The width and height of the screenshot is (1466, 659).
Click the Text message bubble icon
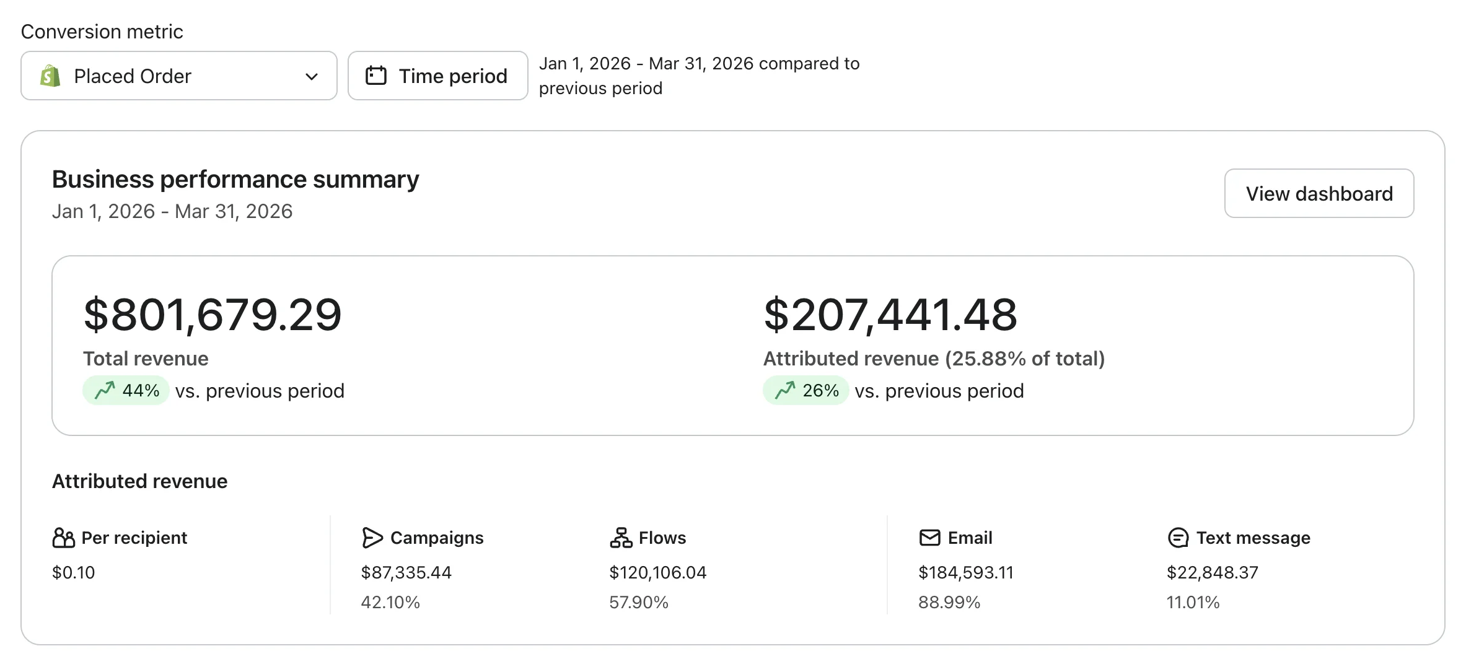pyautogui.click(x=1177, y=538)
